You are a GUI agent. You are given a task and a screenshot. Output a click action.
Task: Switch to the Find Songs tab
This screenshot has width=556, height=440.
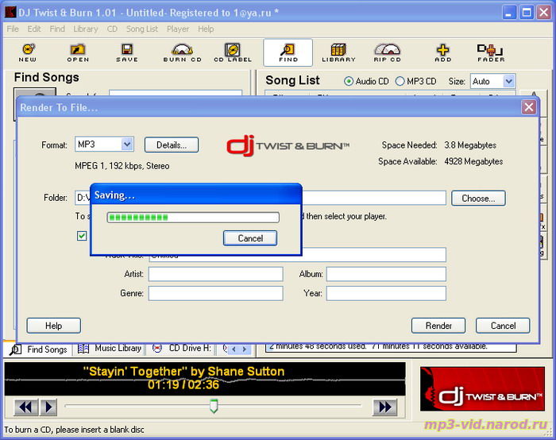38,349
